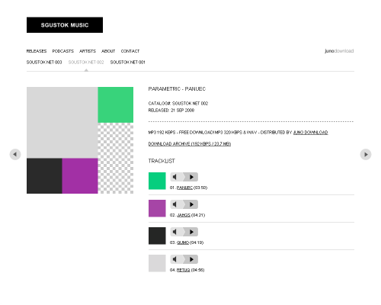Open the Artists page
This screenshot has width=381, height=305.
click(x=88, y=51)
